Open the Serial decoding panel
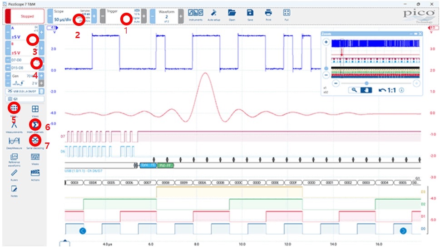This screenshot has height=250, width=440. pyautogui.click(x=35, y=141)
